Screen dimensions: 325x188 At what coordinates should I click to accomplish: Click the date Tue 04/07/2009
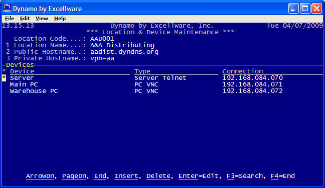point(295,26)
